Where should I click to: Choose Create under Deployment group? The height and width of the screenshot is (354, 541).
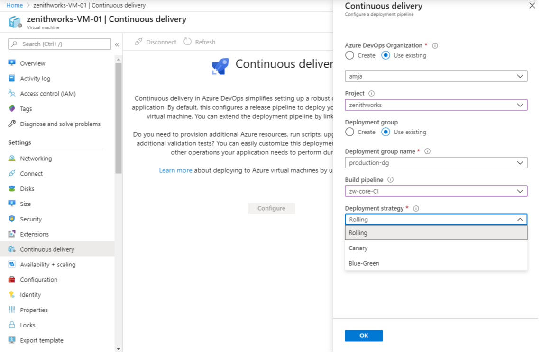click(x=349, y=132)
